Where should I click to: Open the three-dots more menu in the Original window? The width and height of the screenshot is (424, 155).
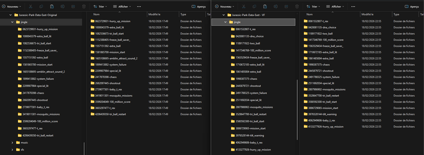click(139, 6)
